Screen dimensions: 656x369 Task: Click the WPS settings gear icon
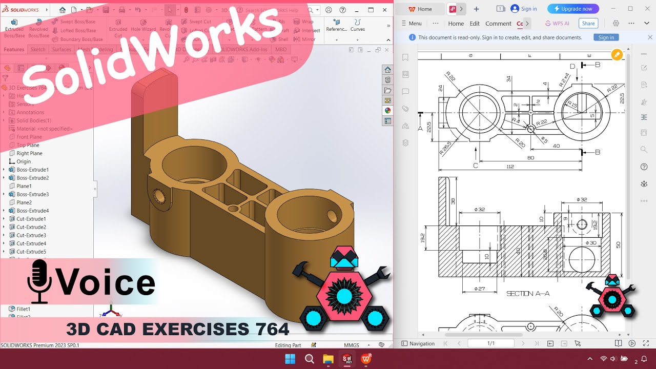pos(616,23)
